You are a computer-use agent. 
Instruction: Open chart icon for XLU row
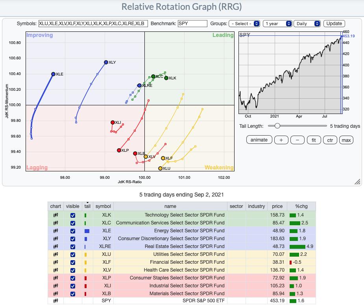(x=55, y=254)
